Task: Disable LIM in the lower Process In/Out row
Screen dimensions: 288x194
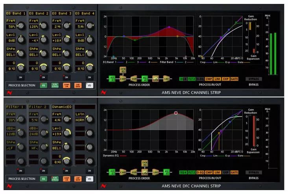Action: pyautogui.click(x=217, y=172)
